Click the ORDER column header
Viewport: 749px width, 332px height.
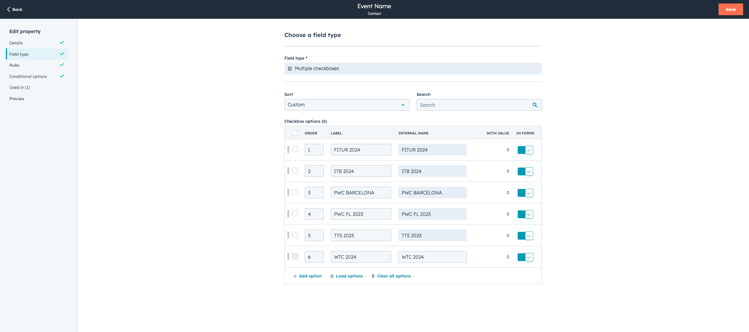coord(311,133)
